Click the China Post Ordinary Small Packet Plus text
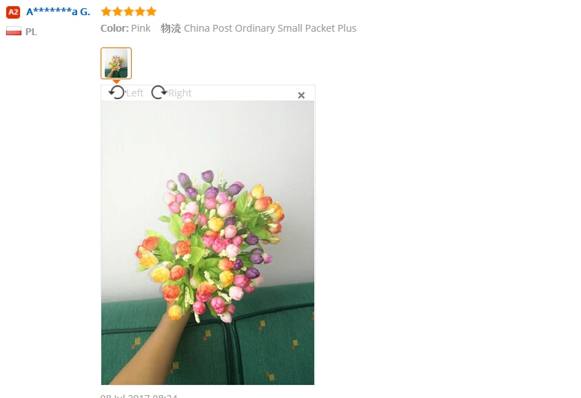The width and height of the screenshot is (581, 398). click(270, 28)
